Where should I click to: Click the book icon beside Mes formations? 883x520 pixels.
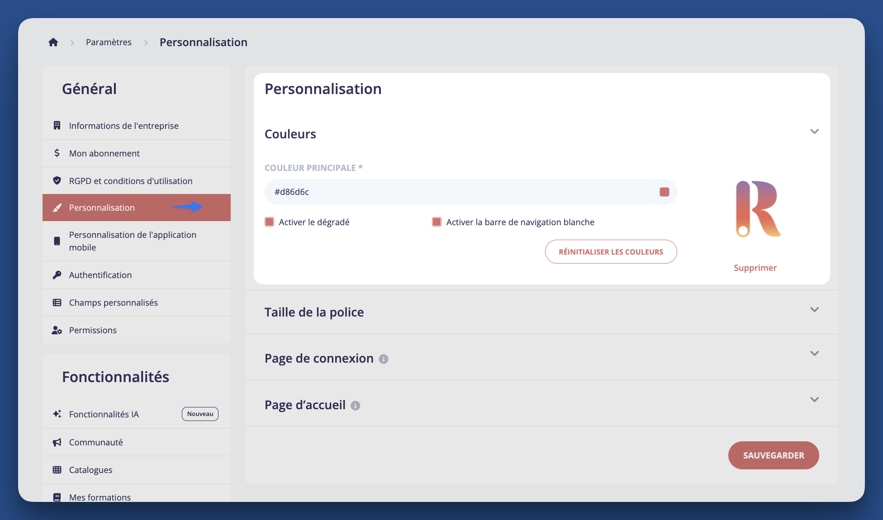point(57,497)
